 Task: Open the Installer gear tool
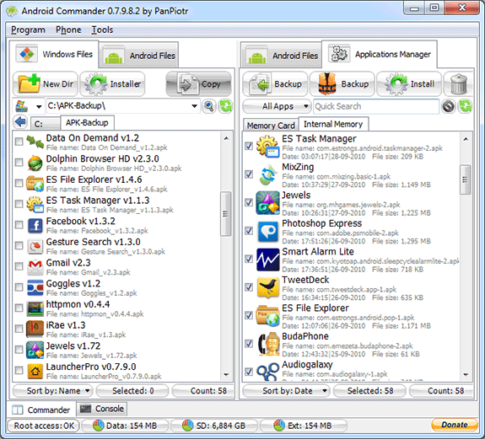(x=112, y=83)
